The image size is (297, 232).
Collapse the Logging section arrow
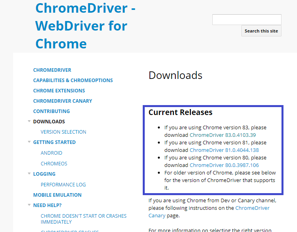tap(29, 174)
